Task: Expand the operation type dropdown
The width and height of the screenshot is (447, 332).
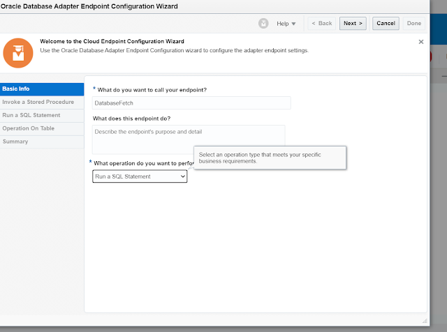Action: (140, 176)
